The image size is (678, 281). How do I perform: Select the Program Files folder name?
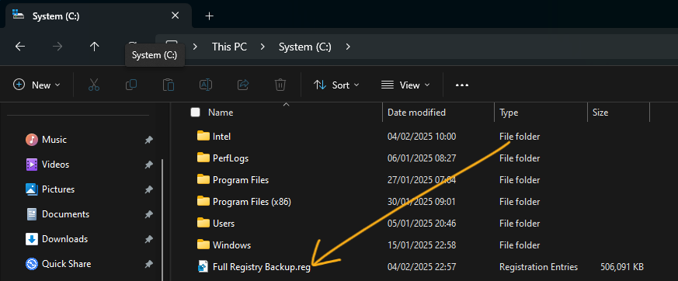click(x=241, y=180)
